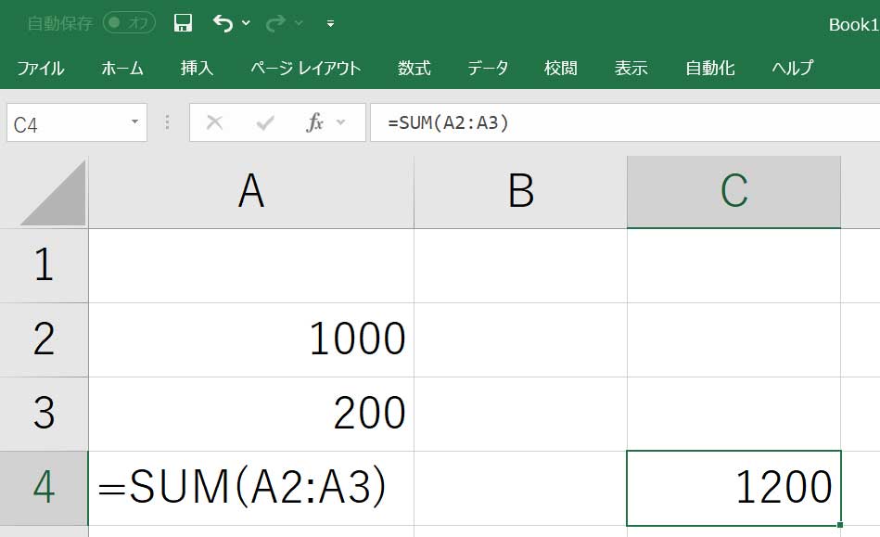
Task: Open the Undo history dropdown arrow
Action: [247, 23]
